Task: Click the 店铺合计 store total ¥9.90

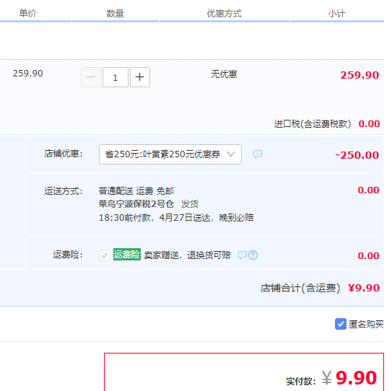Action: (364, 288)
